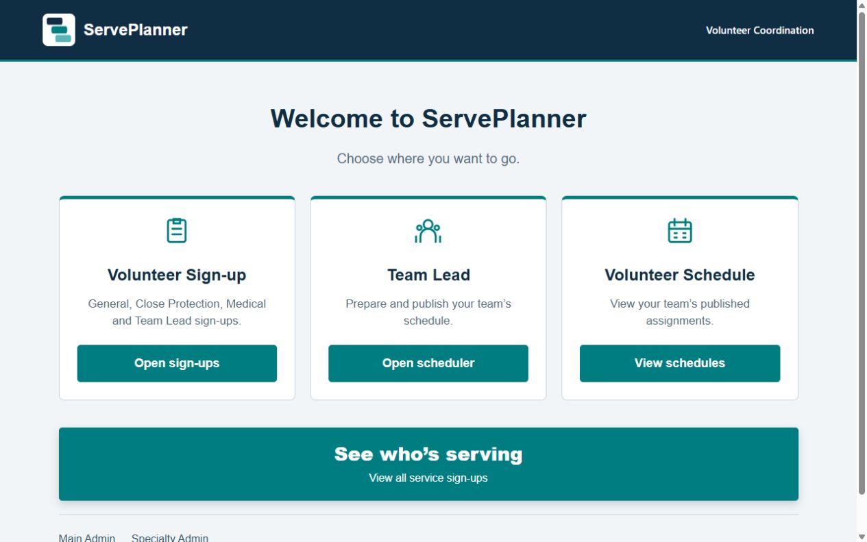This screenshot has width=867, height=542.
Task: Open the See who's serving banner
Action: point(428,464)
